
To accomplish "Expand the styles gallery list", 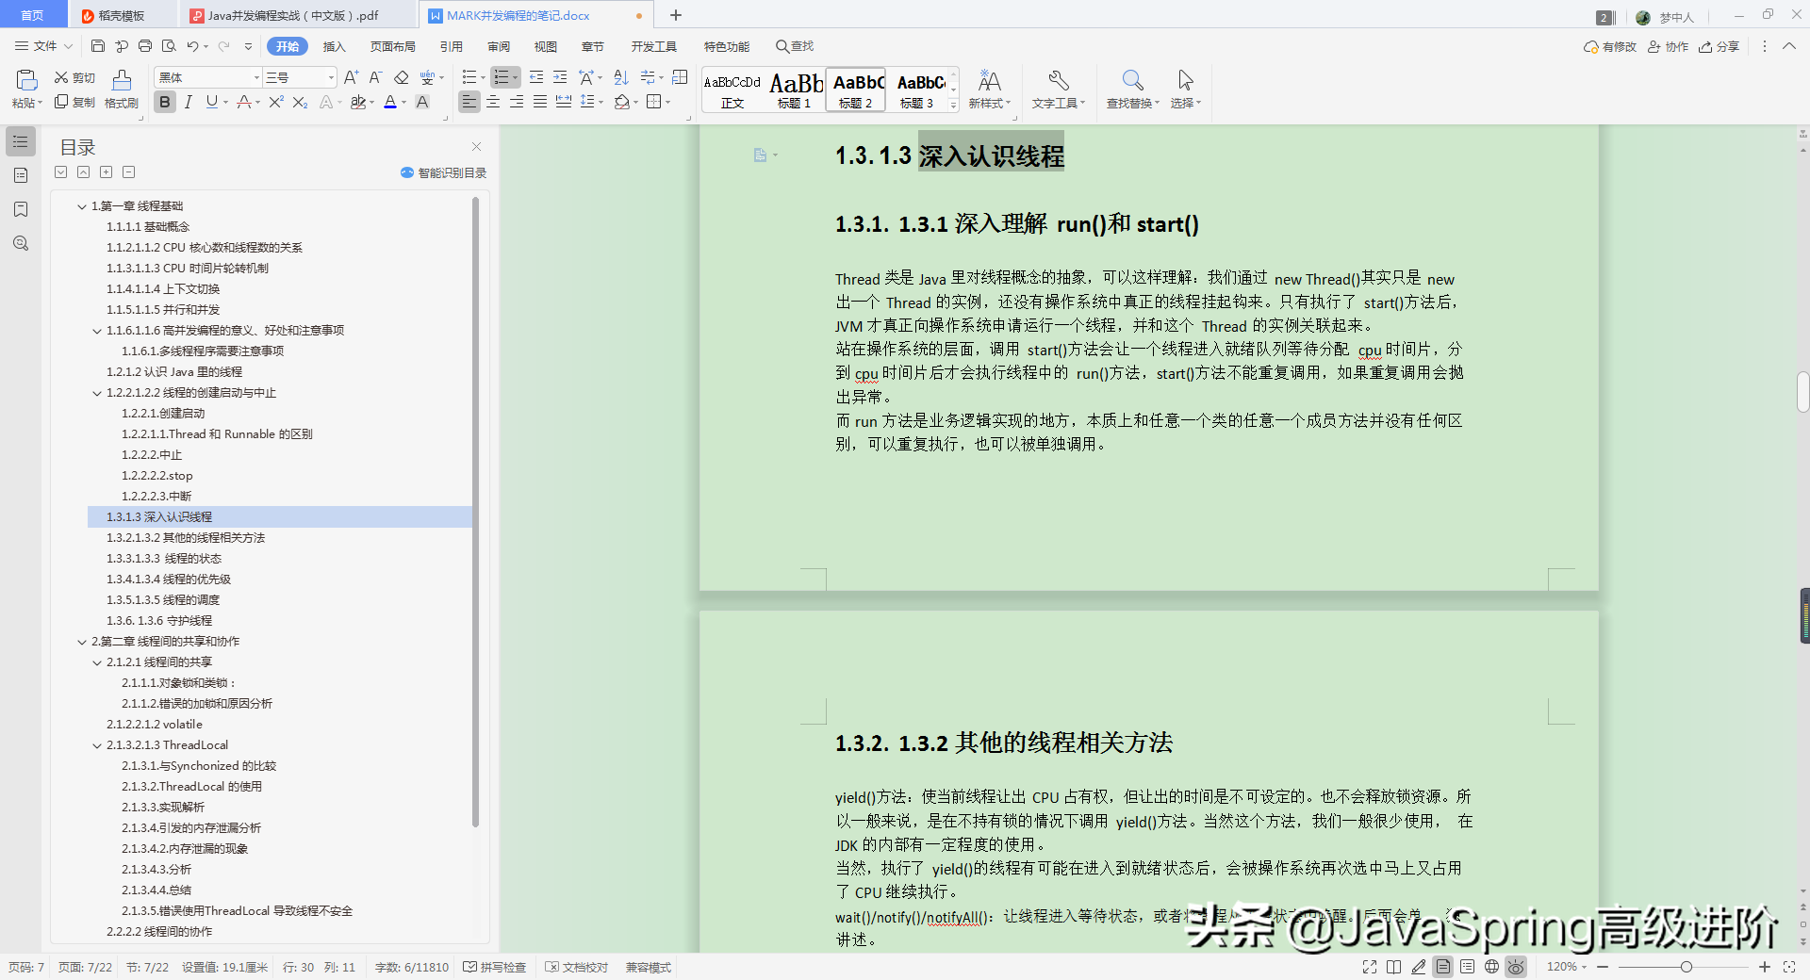I will pos(954,106).
